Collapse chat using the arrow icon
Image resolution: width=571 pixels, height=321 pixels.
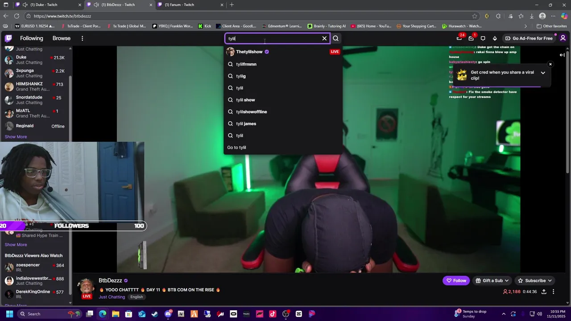pos(563,55)
